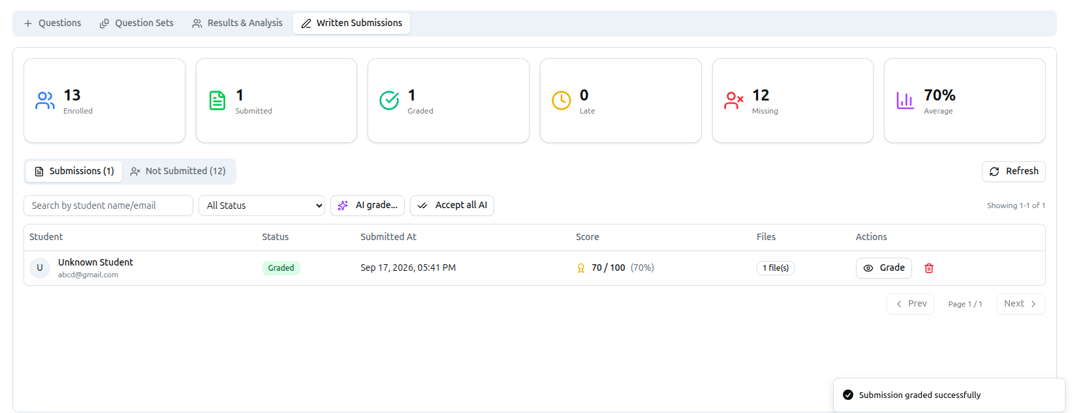The width and height of the screenshot is (1072, 413).
Task: Click the right chevron in Next
Action: click(1033, 304)
